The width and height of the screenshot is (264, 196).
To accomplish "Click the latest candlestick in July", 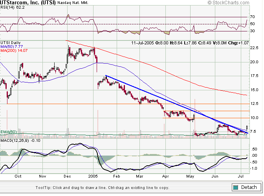I will tap(247, 128).
